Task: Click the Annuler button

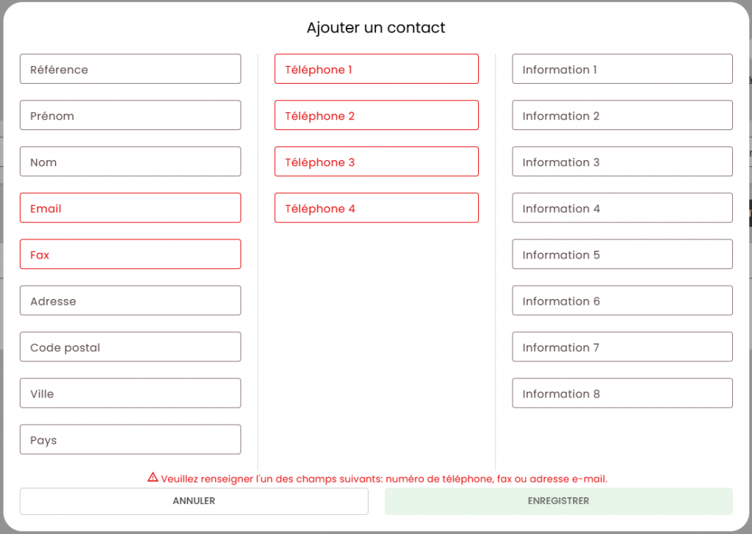Action: 194,501
